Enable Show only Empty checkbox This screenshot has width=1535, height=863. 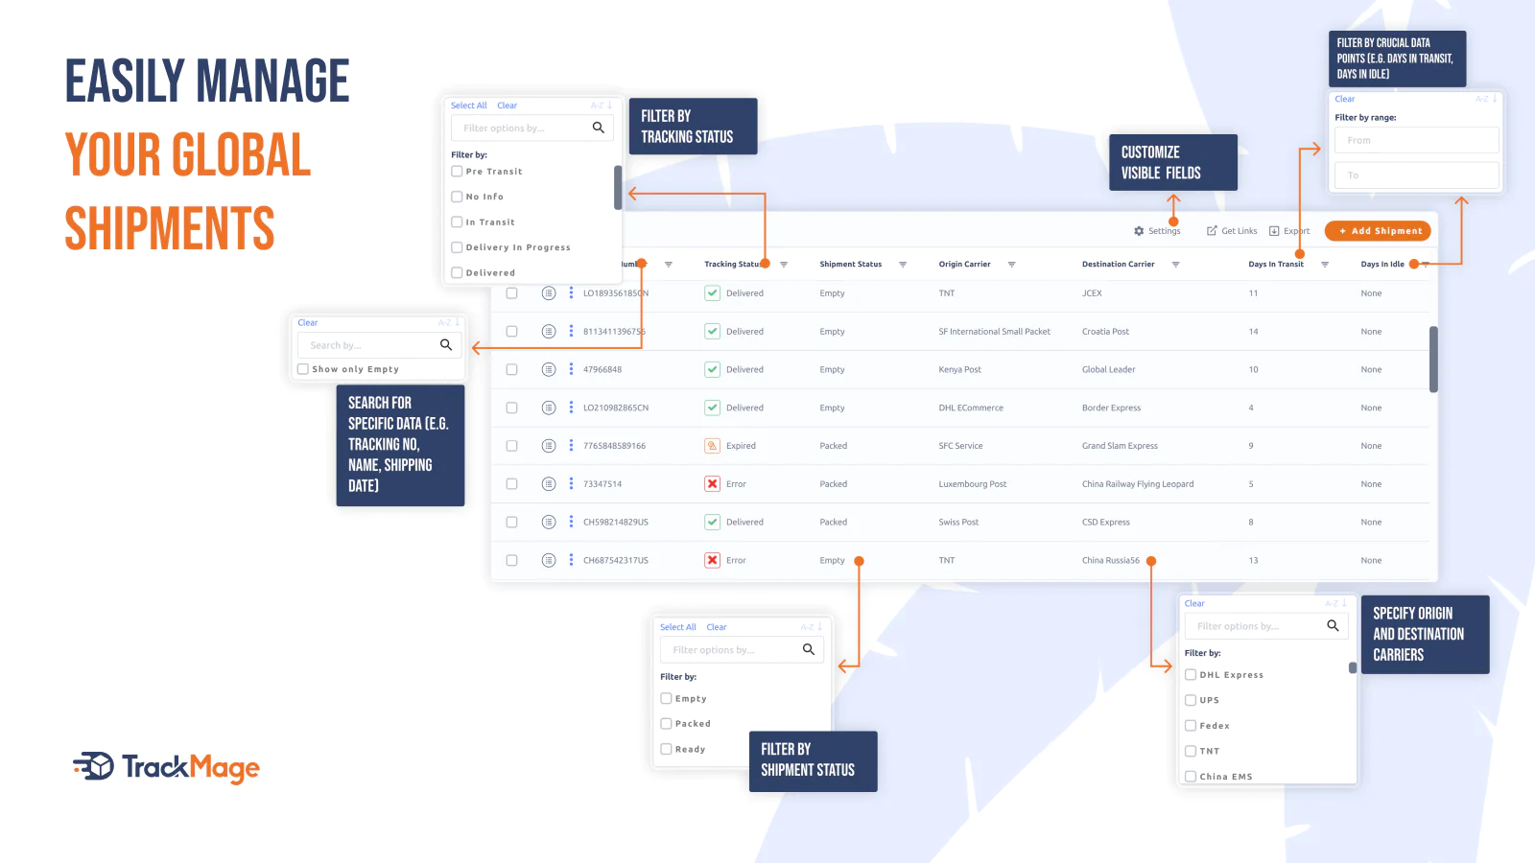pyautogui.click(x=303, y=369)
